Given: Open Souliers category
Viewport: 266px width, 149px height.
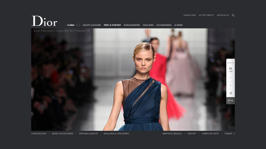Looking at the screenshot, I should 148,25.
